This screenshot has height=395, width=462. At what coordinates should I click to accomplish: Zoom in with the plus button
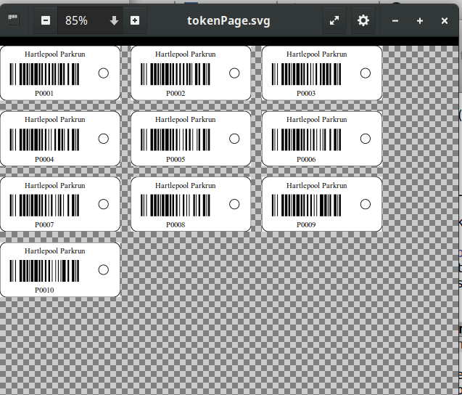pyautogui.click(x=135, y=20)
